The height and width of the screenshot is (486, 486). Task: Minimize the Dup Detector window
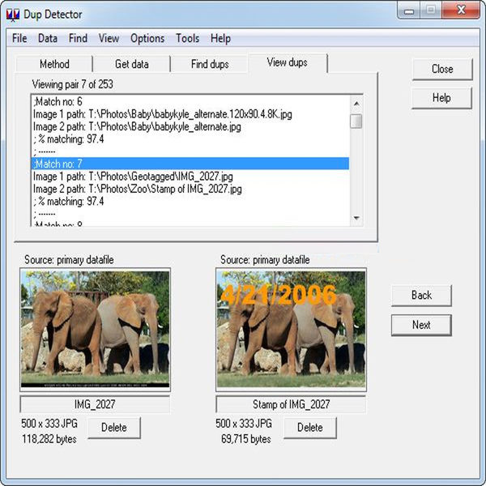pos(409,11)
